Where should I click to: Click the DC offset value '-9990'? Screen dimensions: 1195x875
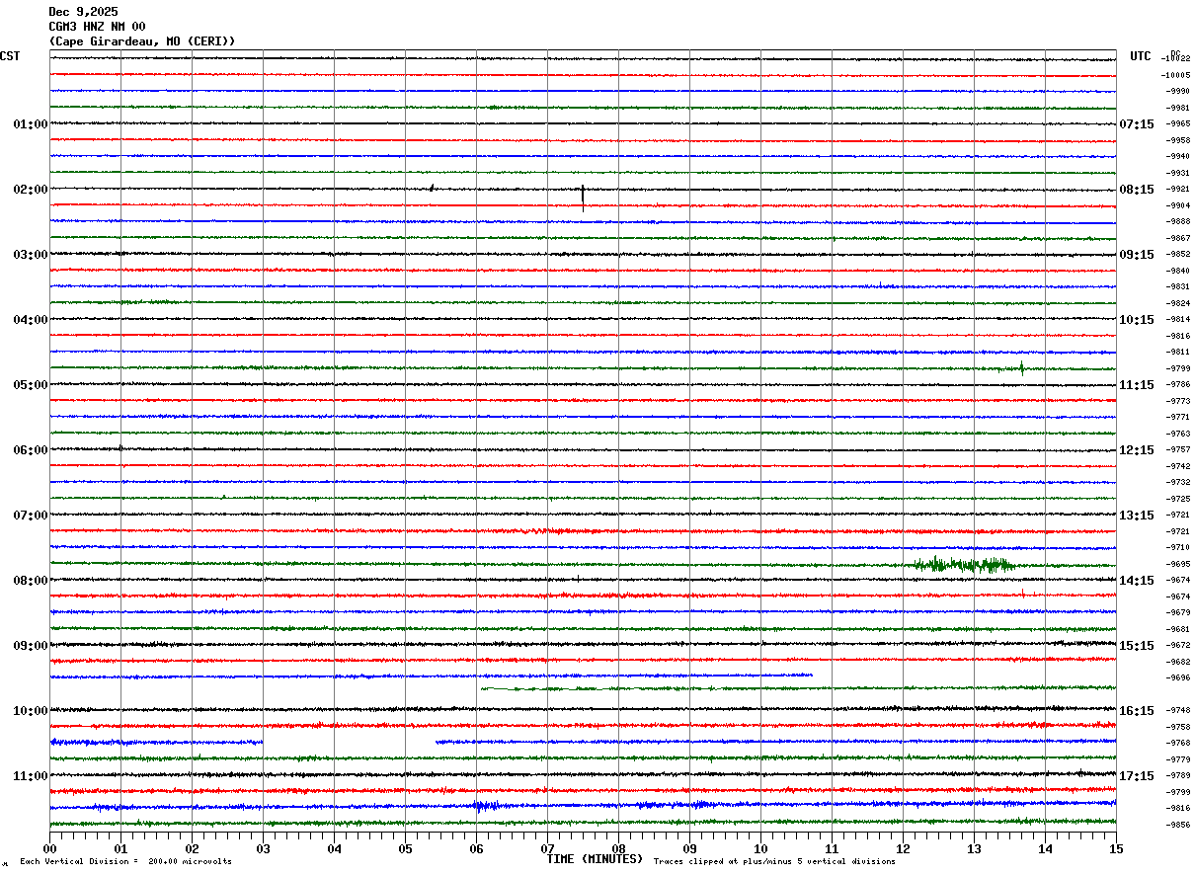coord(1179,91)
